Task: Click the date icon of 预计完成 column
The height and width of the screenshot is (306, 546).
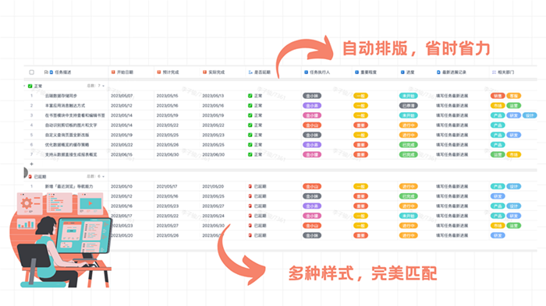Action: (x=159, y=72)
